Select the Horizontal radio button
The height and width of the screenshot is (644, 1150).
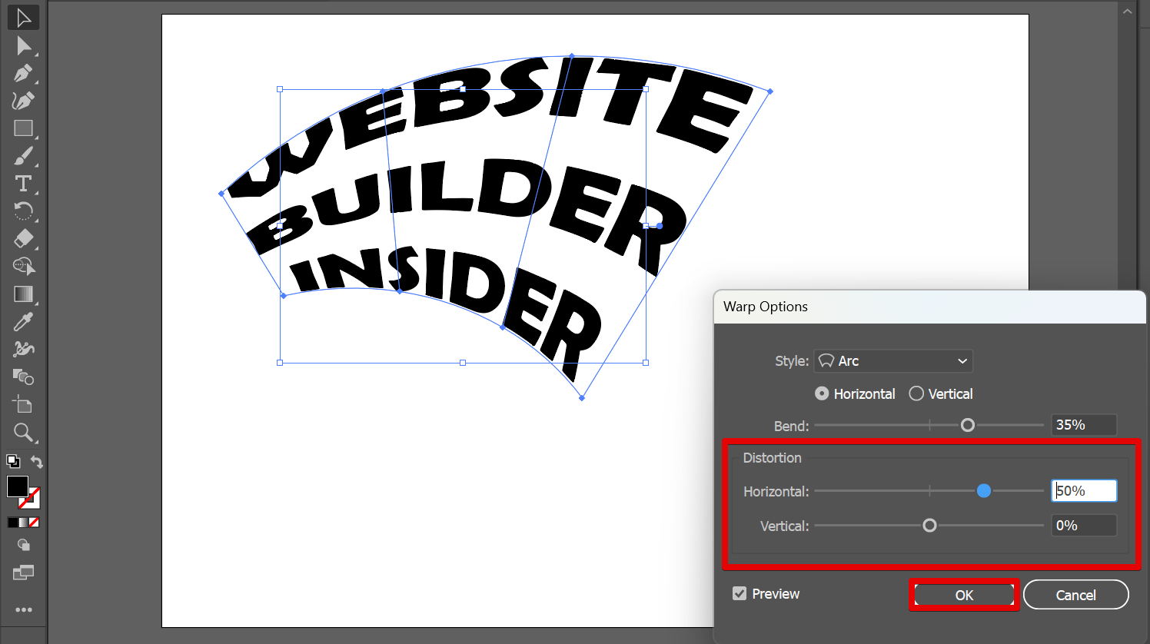822,393
